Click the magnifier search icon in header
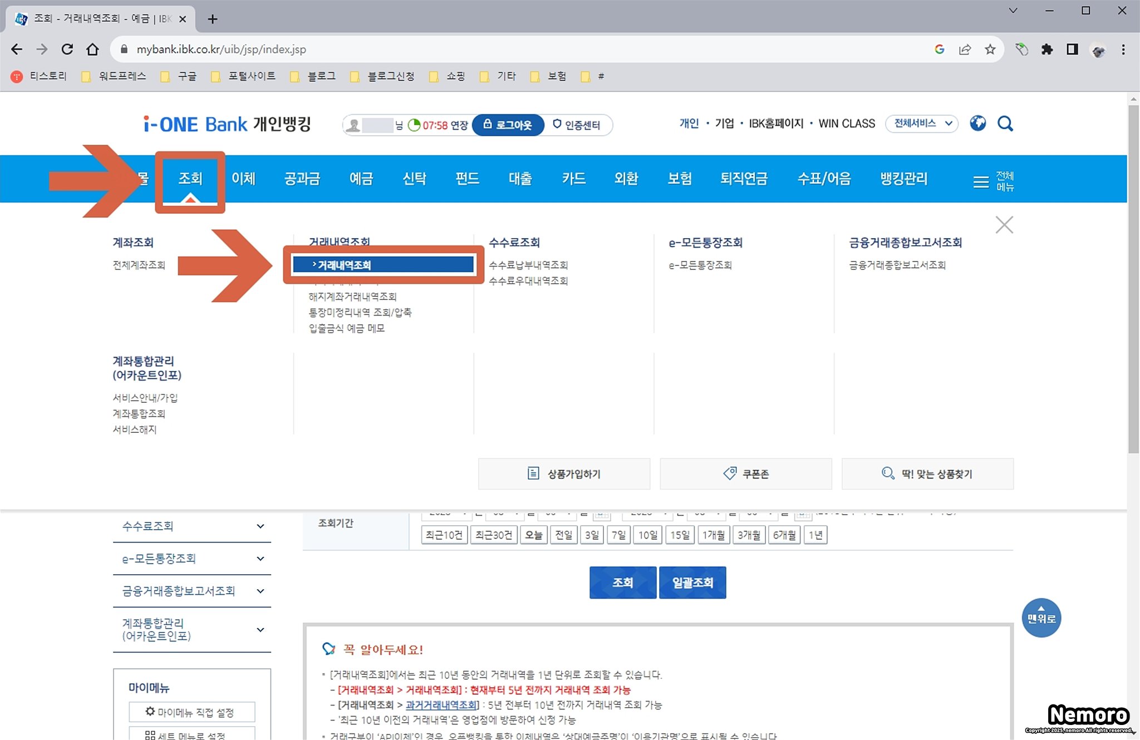Image resolution: width=1140 pixels, height=740 pixels. tap(1005, 124)
